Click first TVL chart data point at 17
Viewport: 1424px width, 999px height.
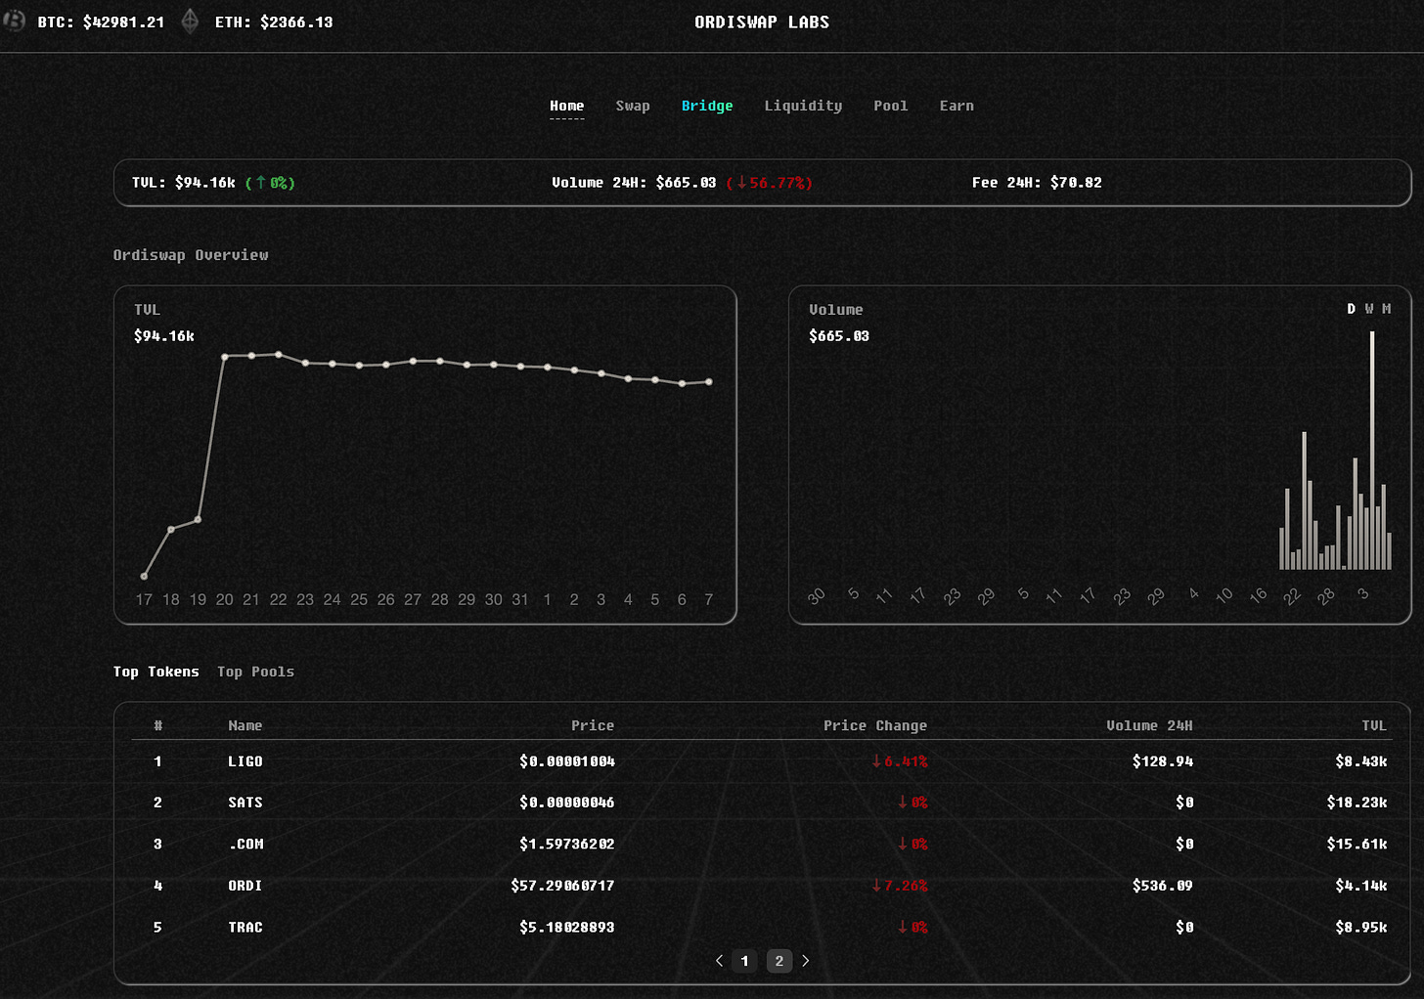tap(145, 577)
